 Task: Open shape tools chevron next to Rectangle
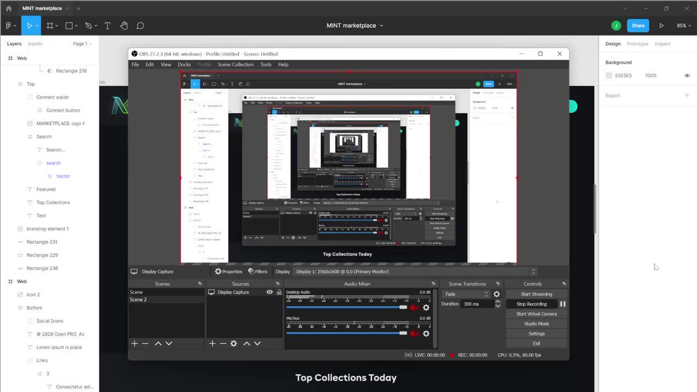77,26
